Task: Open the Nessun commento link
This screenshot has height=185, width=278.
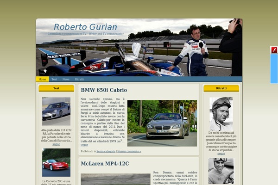Action: tap(129, 151)
